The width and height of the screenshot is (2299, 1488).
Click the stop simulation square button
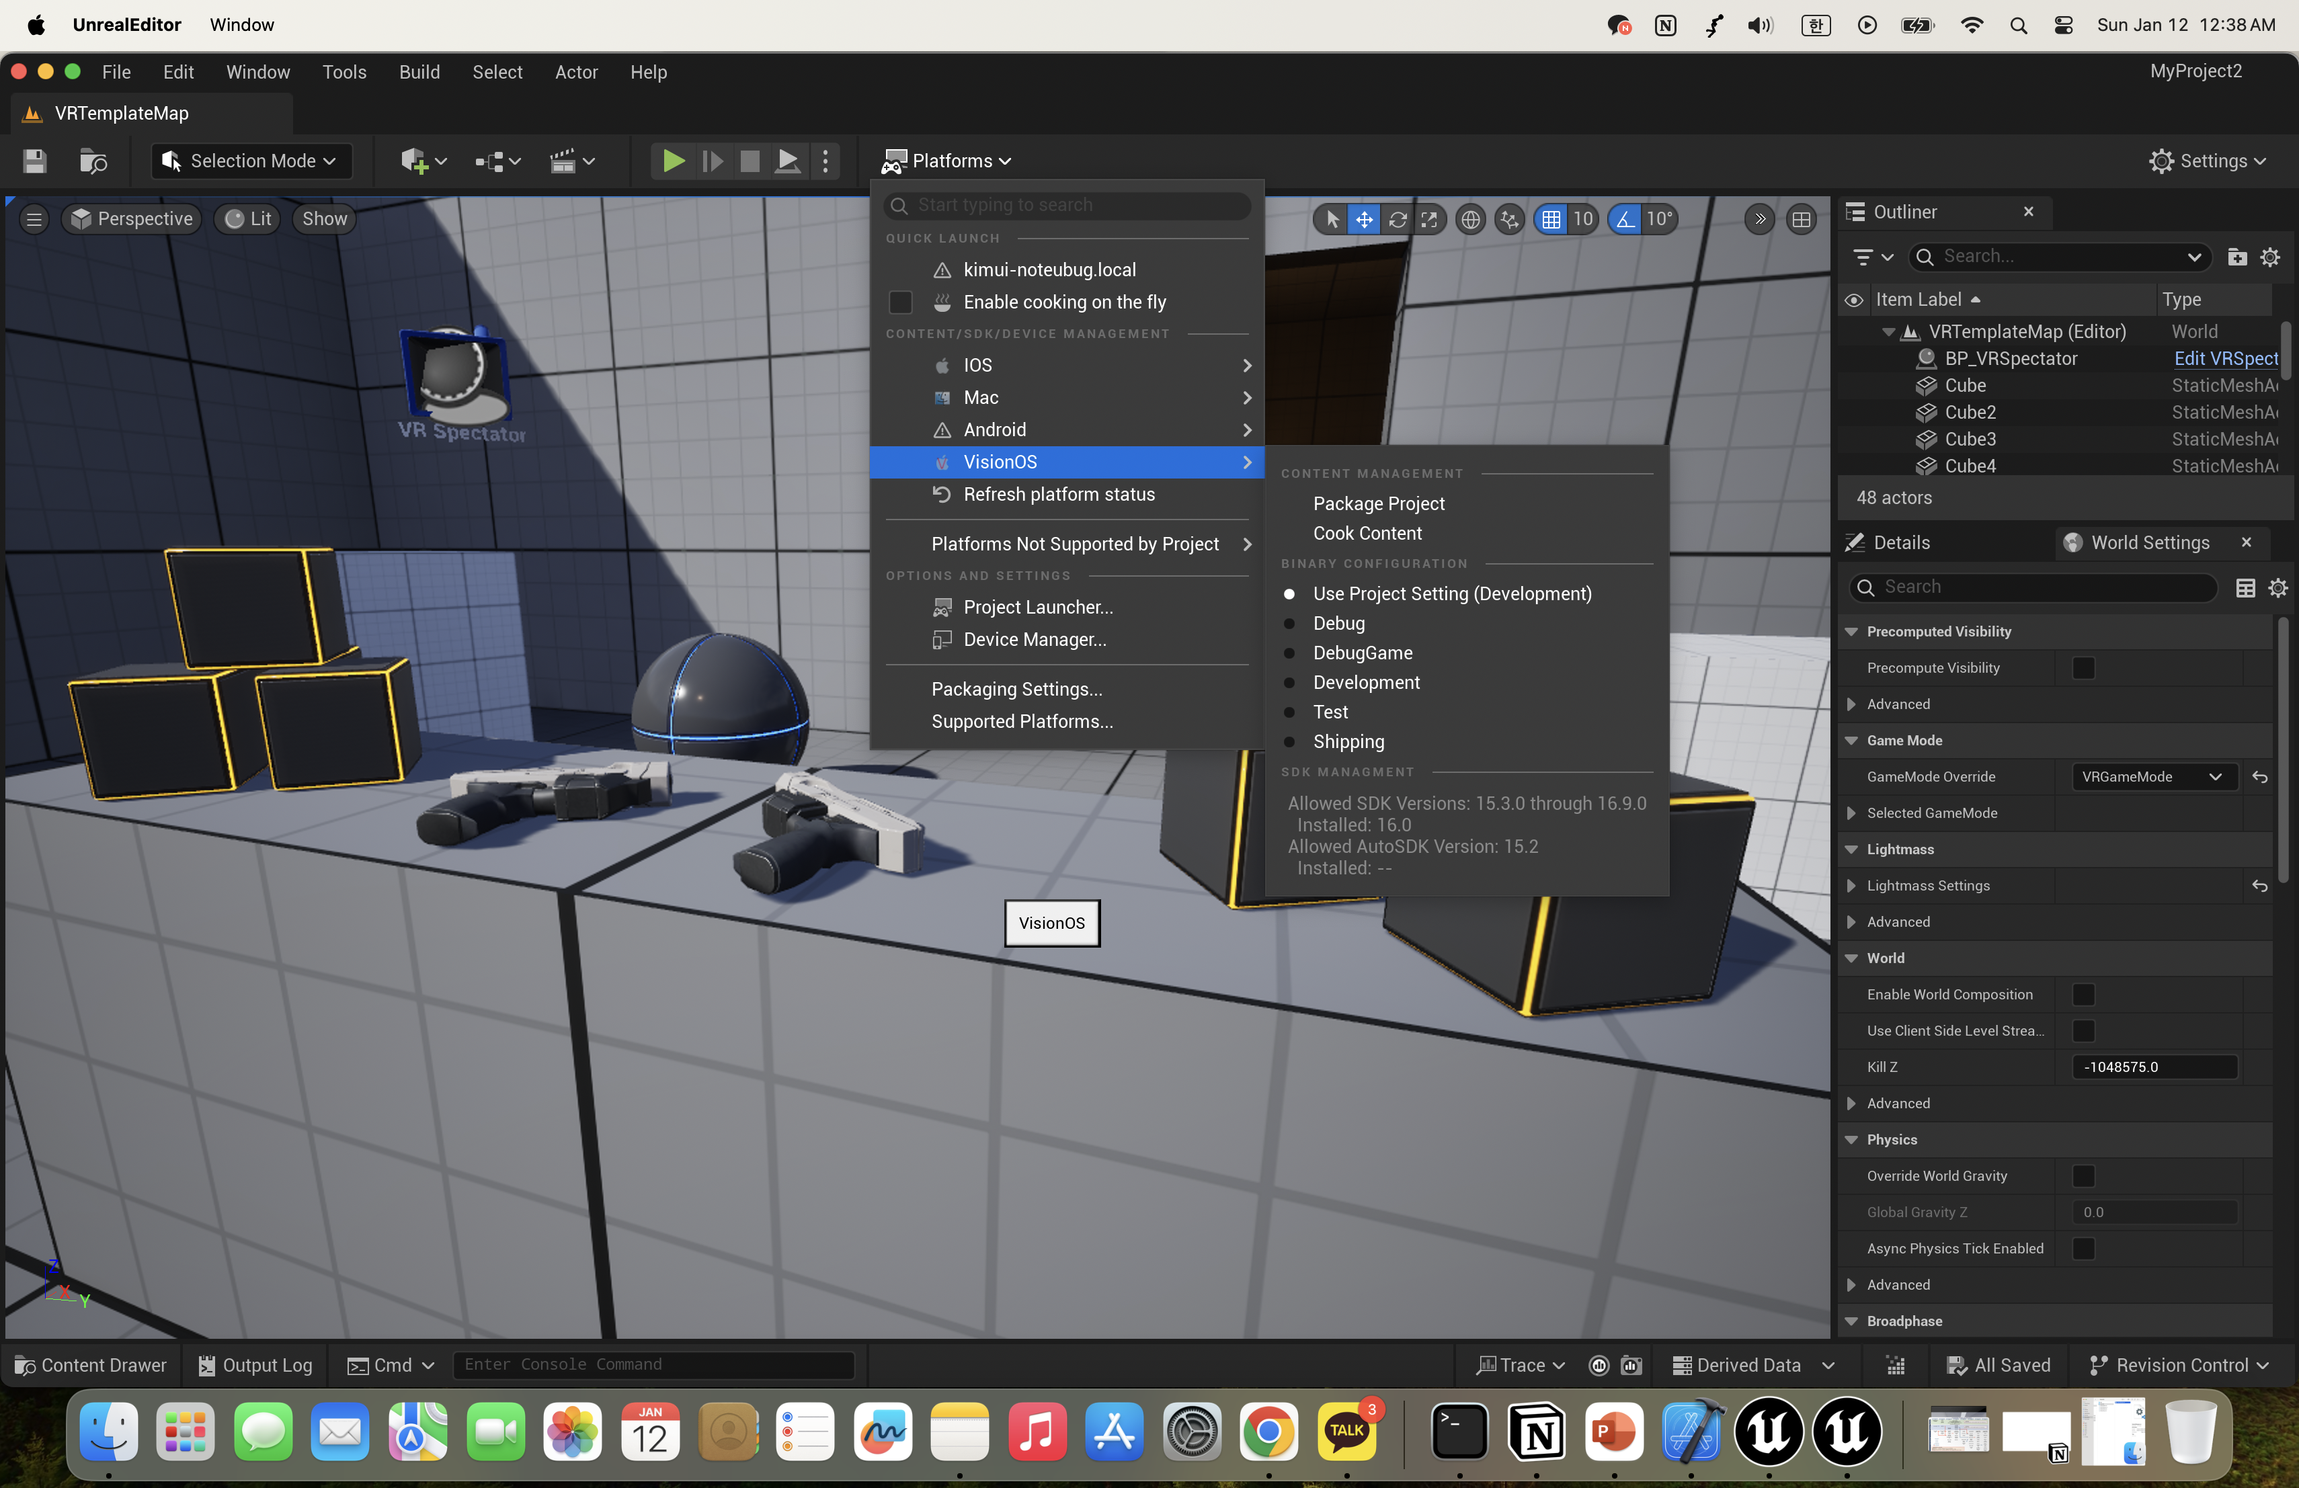click(x=750, y=161)
